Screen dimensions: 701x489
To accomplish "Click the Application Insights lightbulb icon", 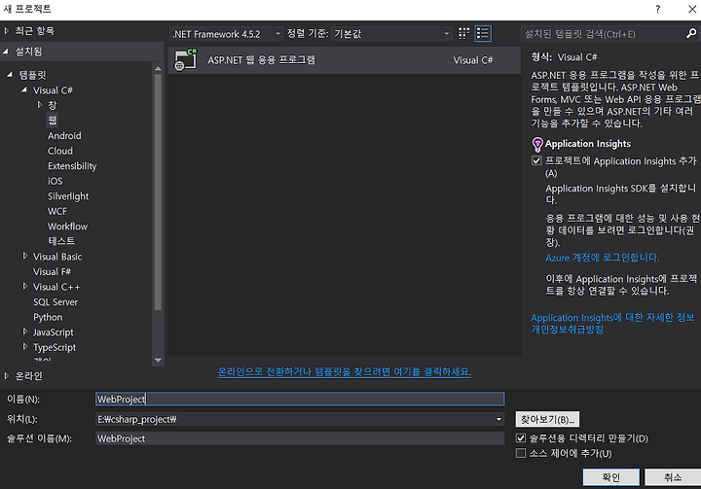I will coord(536,145).
